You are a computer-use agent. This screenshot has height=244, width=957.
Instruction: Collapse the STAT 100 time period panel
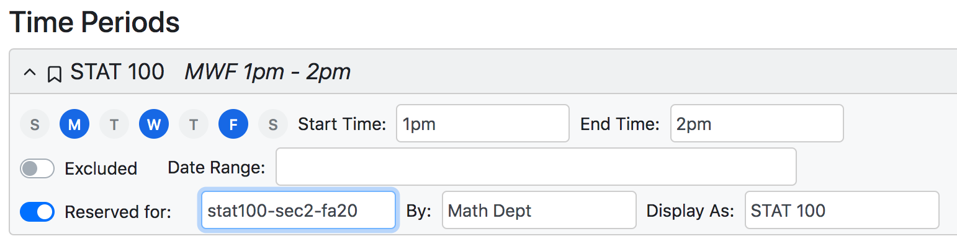coord(29,73)
